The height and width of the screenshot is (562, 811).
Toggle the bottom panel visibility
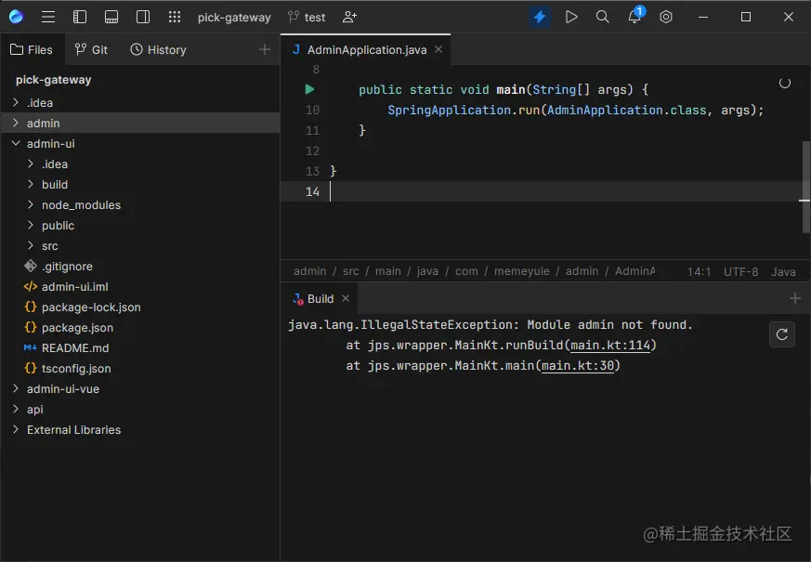(111, 17)
